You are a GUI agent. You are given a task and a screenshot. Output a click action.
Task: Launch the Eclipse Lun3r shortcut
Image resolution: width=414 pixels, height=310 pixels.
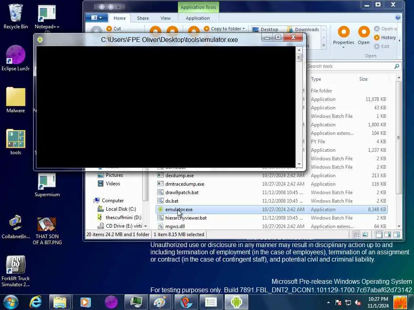pos(16,58)
